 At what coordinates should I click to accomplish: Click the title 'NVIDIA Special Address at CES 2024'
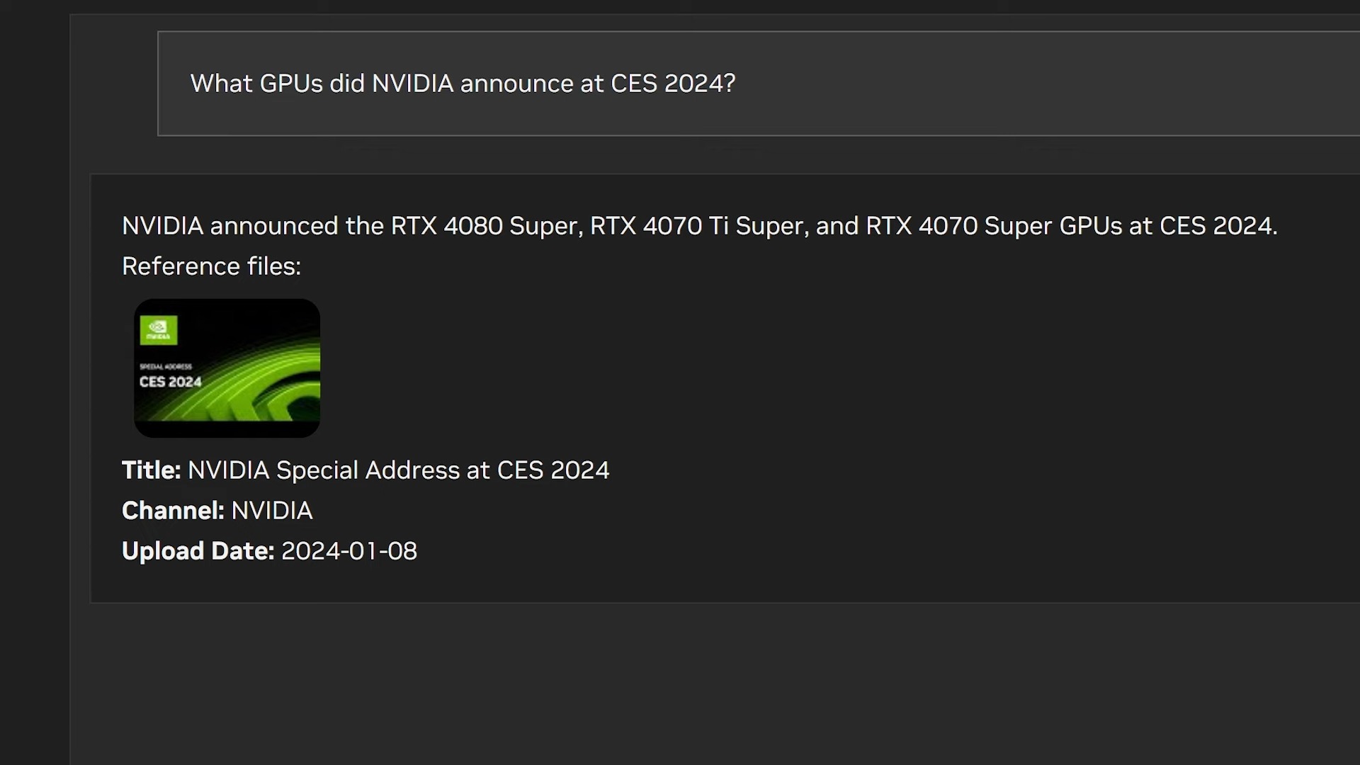(398, 470)
